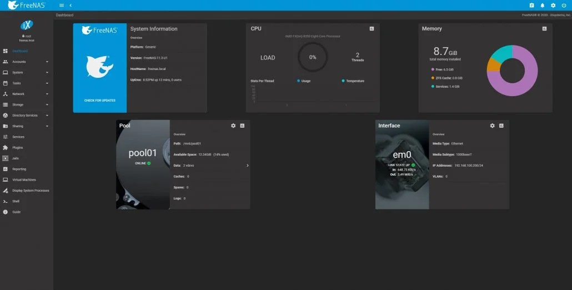Click the IP Addresses 192.168.100.200/24 value
Viewport: 572px width, 290px height.
pyautogui.click(x=469, y=166)
